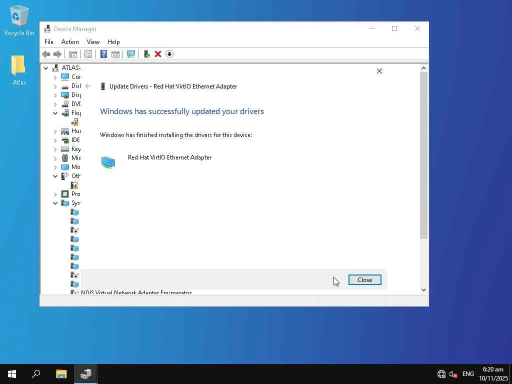
Task: Expand the Keyboards tree node
Action: tap(55, 149)
